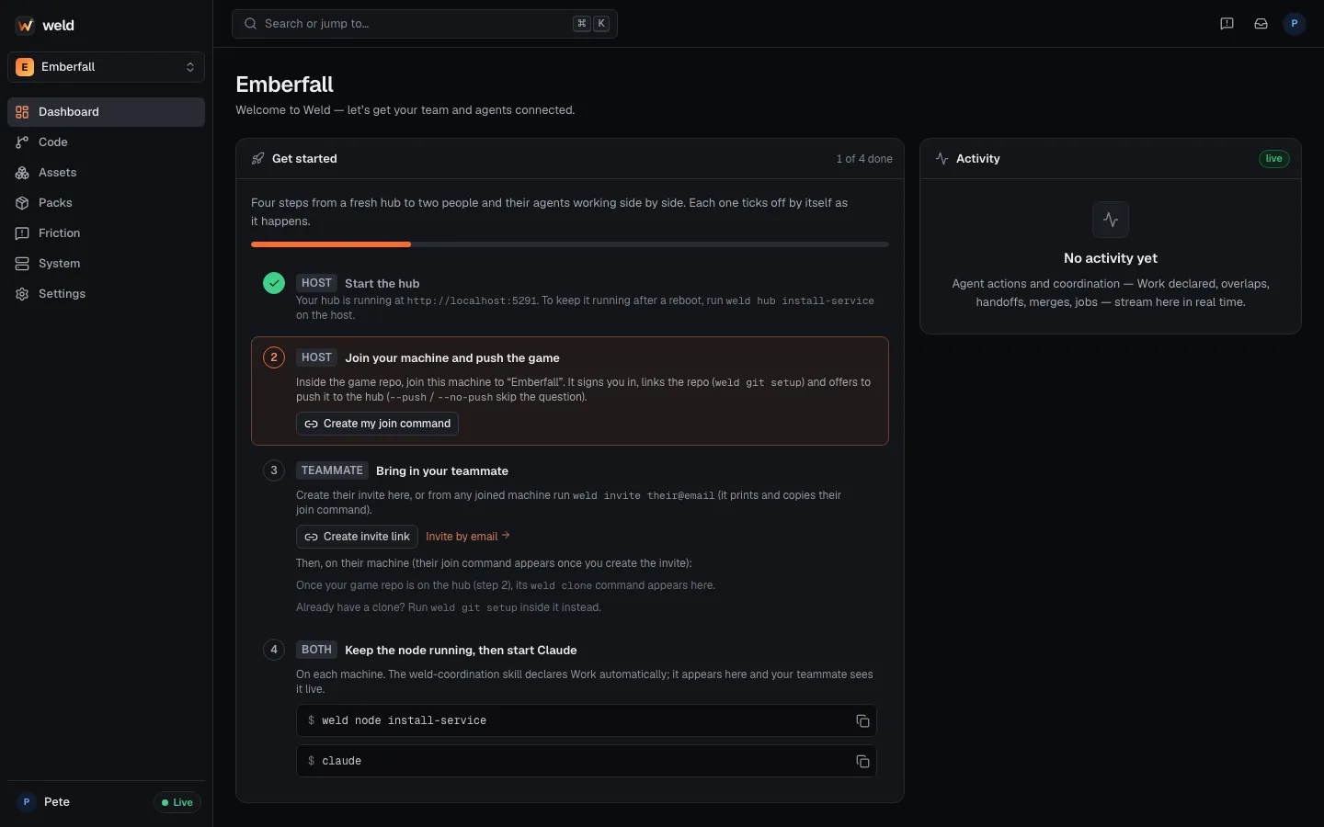1324x827 pixels.
Task: Click the pulse icon above No activity yet
Action: tap(1111, 220)
